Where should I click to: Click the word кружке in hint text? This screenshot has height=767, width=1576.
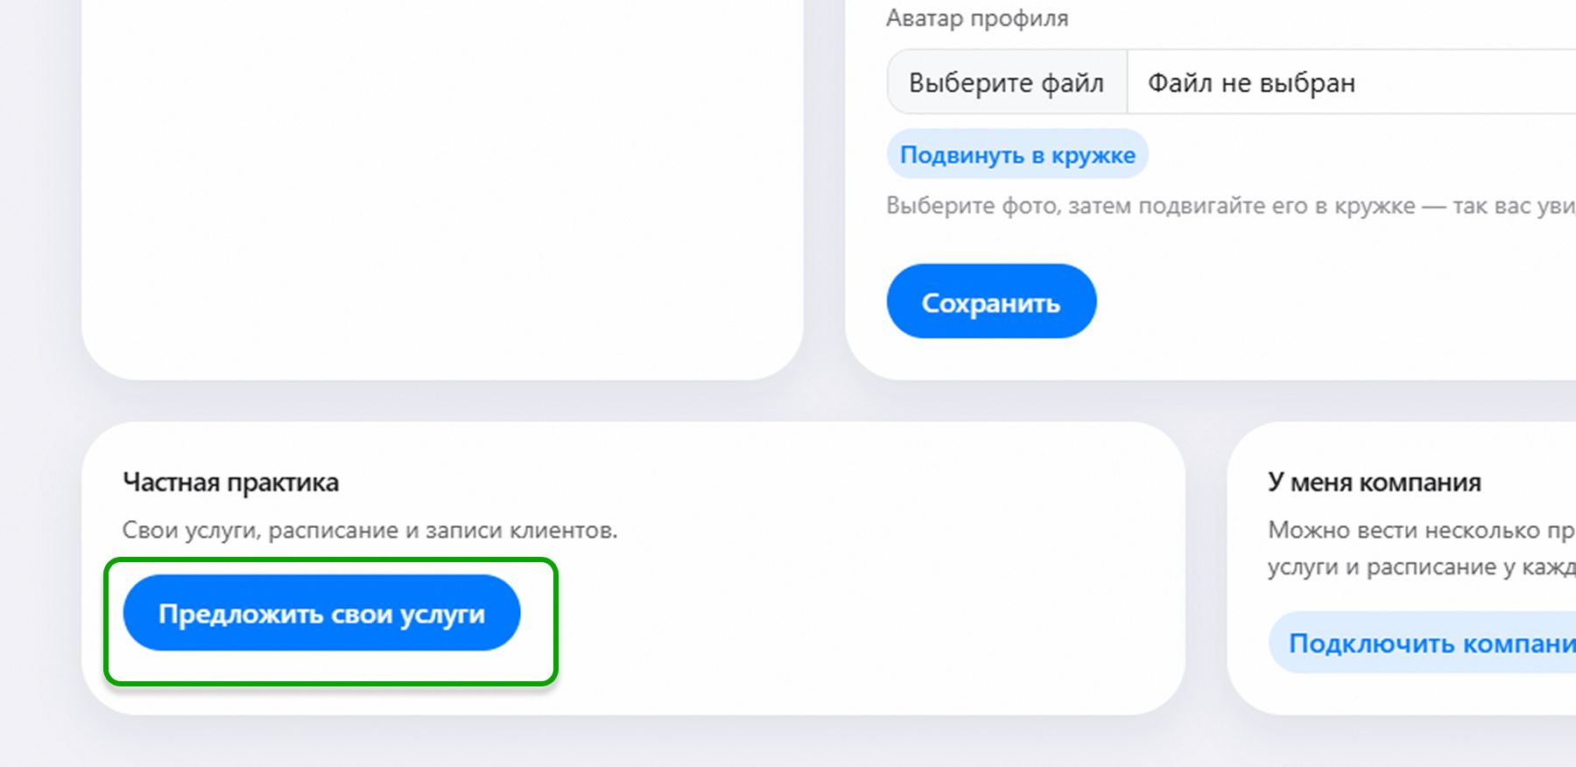pos(1375,206)
